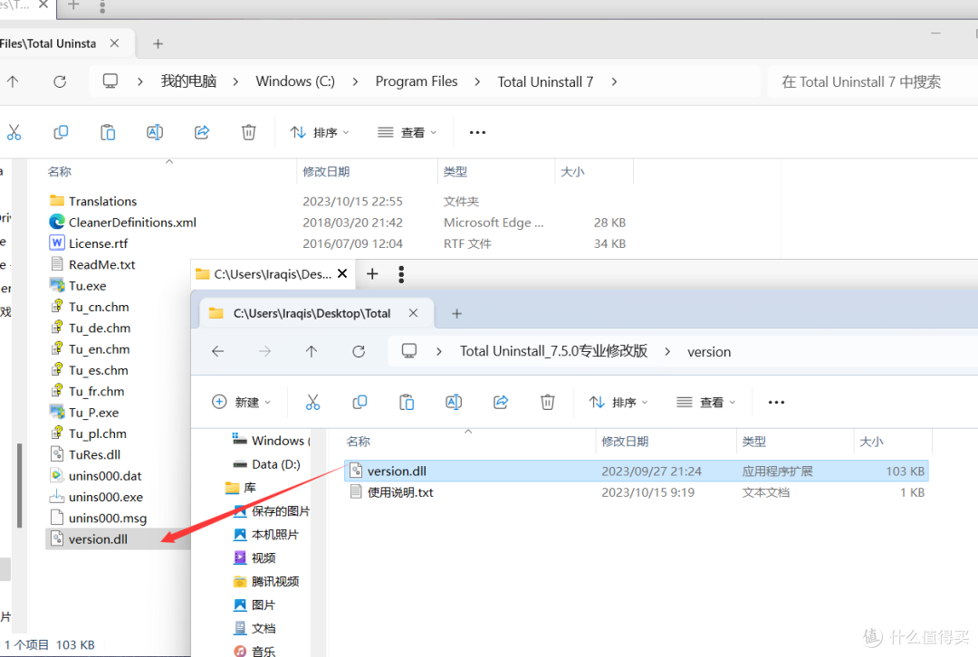Click Cut icon in back Total Uninstall 7 window
Viewport: 978px width, 657px height.
[x=14, y=132]
